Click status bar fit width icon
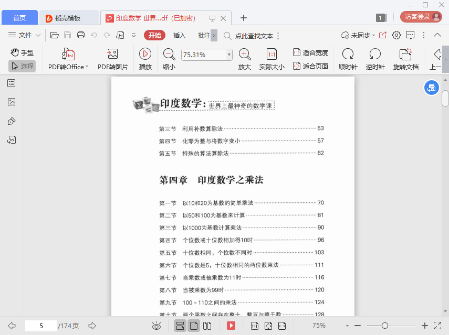 pos(282,326)
